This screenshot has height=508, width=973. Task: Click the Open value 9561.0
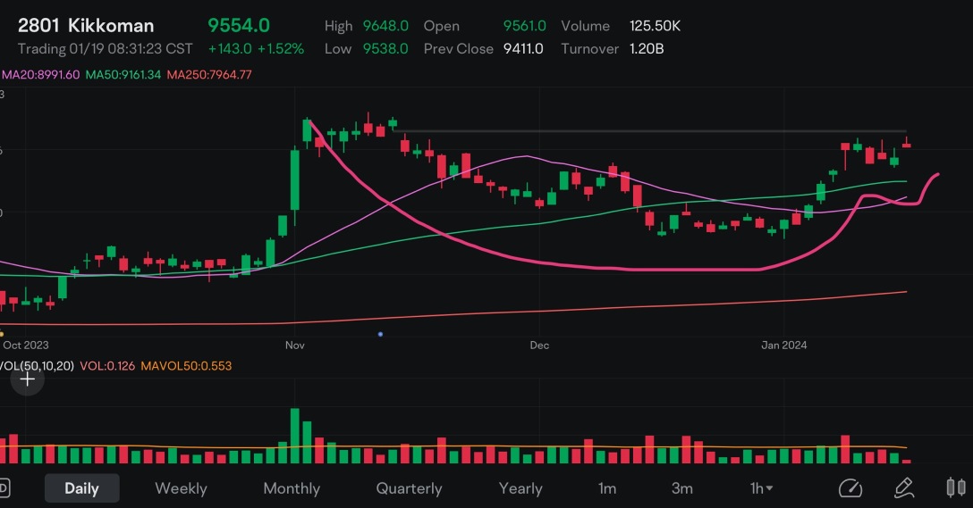[x=524, y=26]
